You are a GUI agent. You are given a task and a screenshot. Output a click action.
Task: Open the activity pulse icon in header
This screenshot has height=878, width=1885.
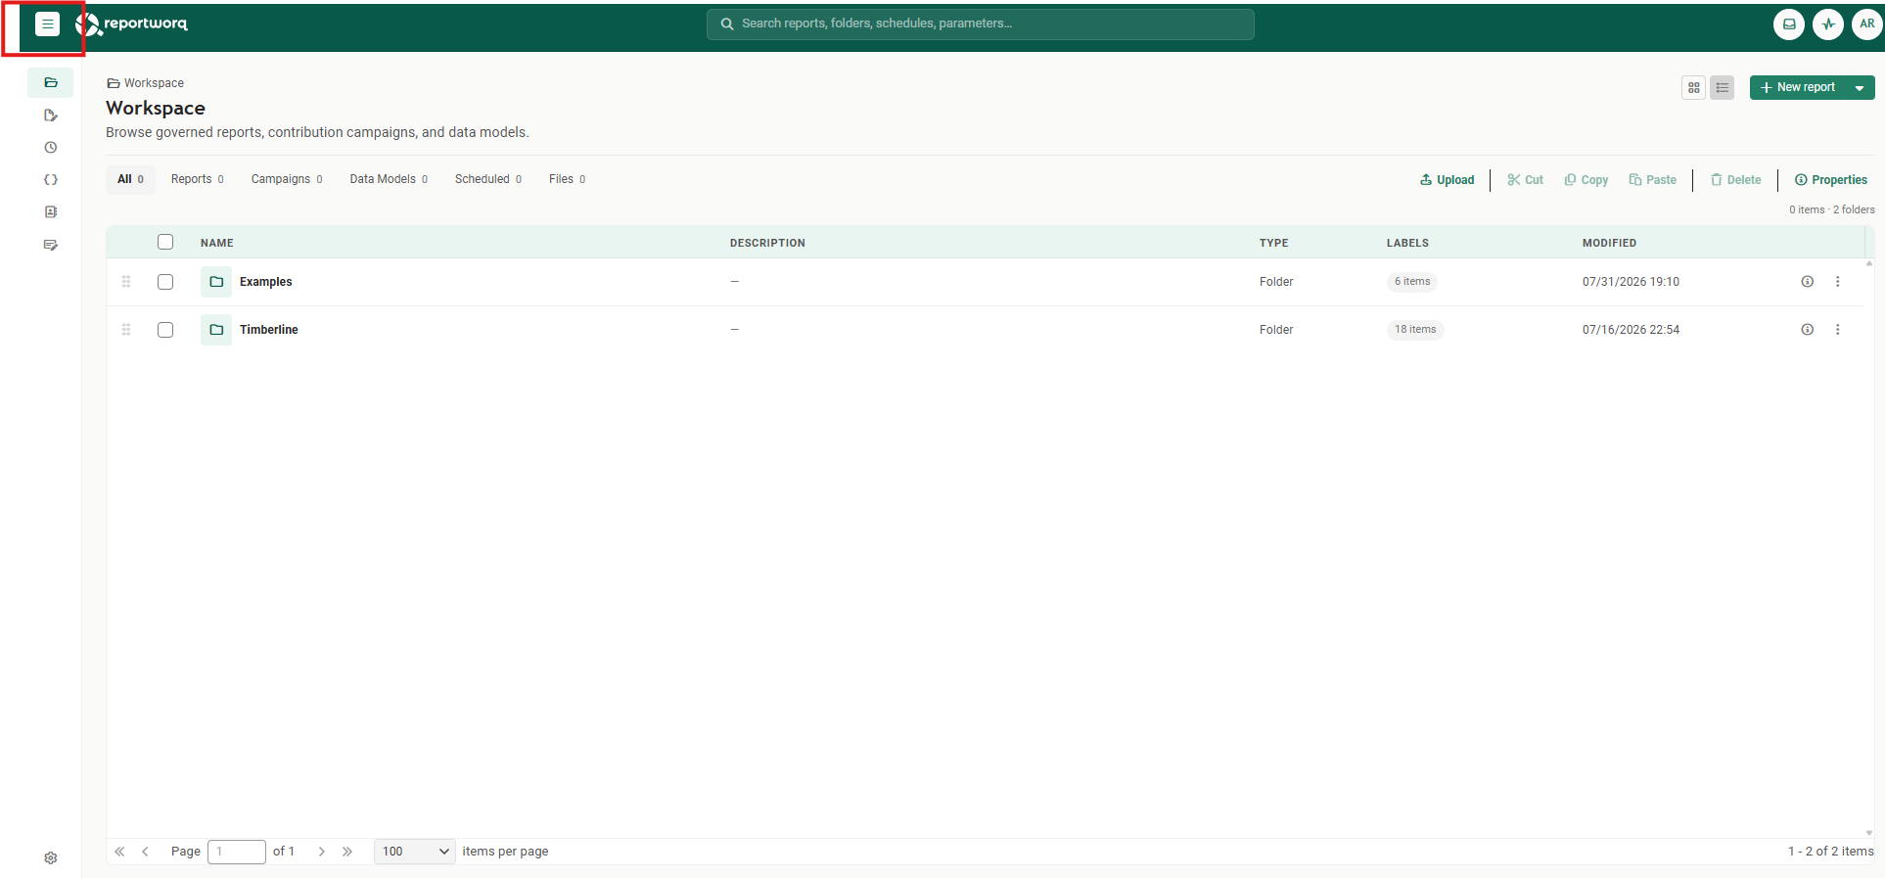(1828, 24)
